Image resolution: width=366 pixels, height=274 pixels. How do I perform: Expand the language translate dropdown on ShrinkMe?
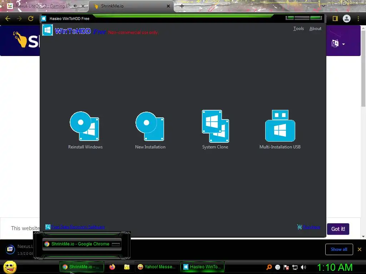(338, 43)
